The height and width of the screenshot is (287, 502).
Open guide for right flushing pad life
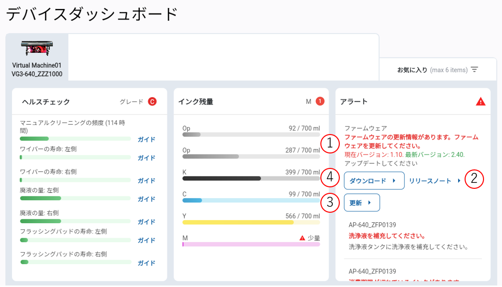[146, 263]
